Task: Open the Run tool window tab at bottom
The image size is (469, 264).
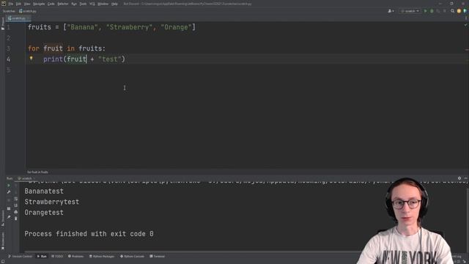Action: [x=42, y=257]
